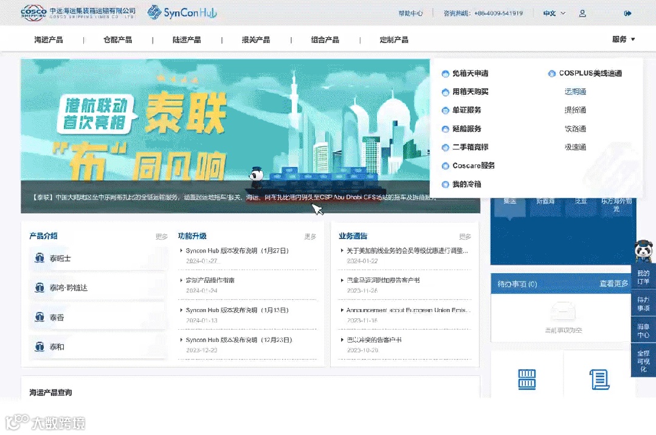
Task: Click the 海运产品查询 section heading
Action: coord(50,392)
